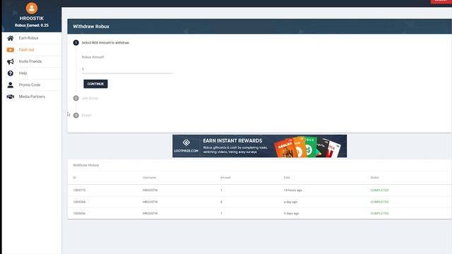Click withdraw ID 1009004
The image size is (452, 254).
tap(79, 202)
